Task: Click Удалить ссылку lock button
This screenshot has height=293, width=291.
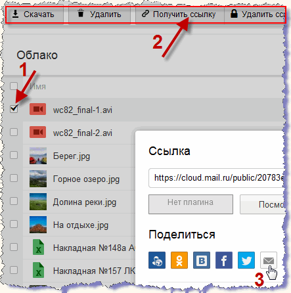Action: click(x=255, y=14)
